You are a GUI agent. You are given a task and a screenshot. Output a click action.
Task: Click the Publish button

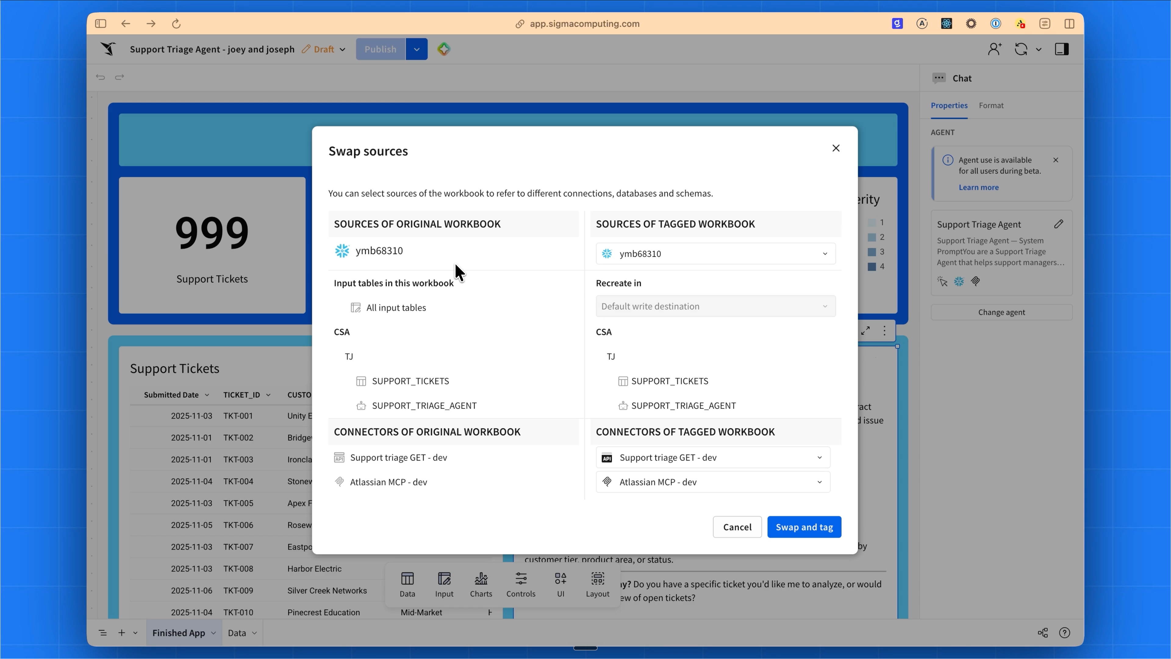click(x=381, y=49)
